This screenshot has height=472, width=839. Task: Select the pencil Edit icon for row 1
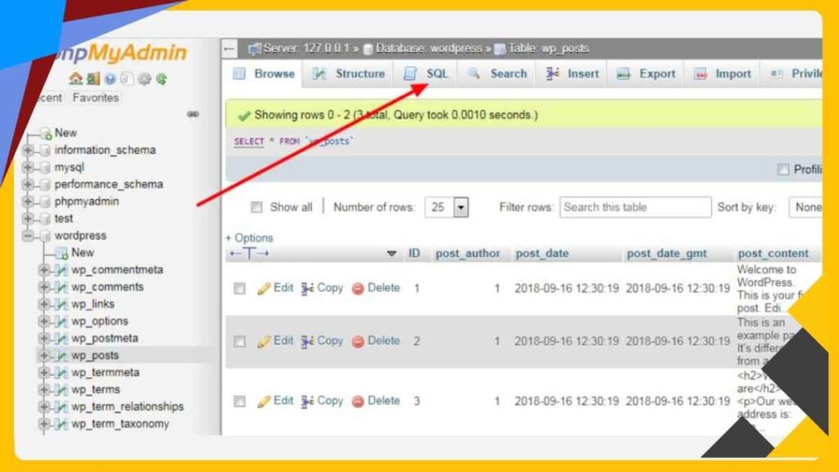(x=263, y=288)
